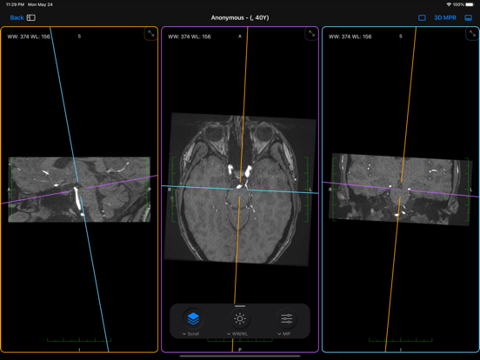Click the Wi-Fi status icon
This screenshot has height=360, width=480.
tap(449, 4)
